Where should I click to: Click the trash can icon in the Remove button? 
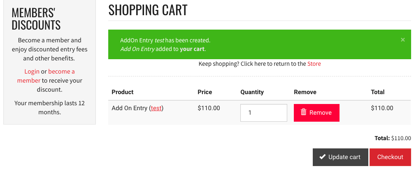point(304,112)
